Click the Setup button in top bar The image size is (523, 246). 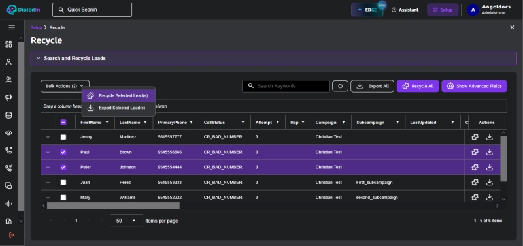pos(443,10)
